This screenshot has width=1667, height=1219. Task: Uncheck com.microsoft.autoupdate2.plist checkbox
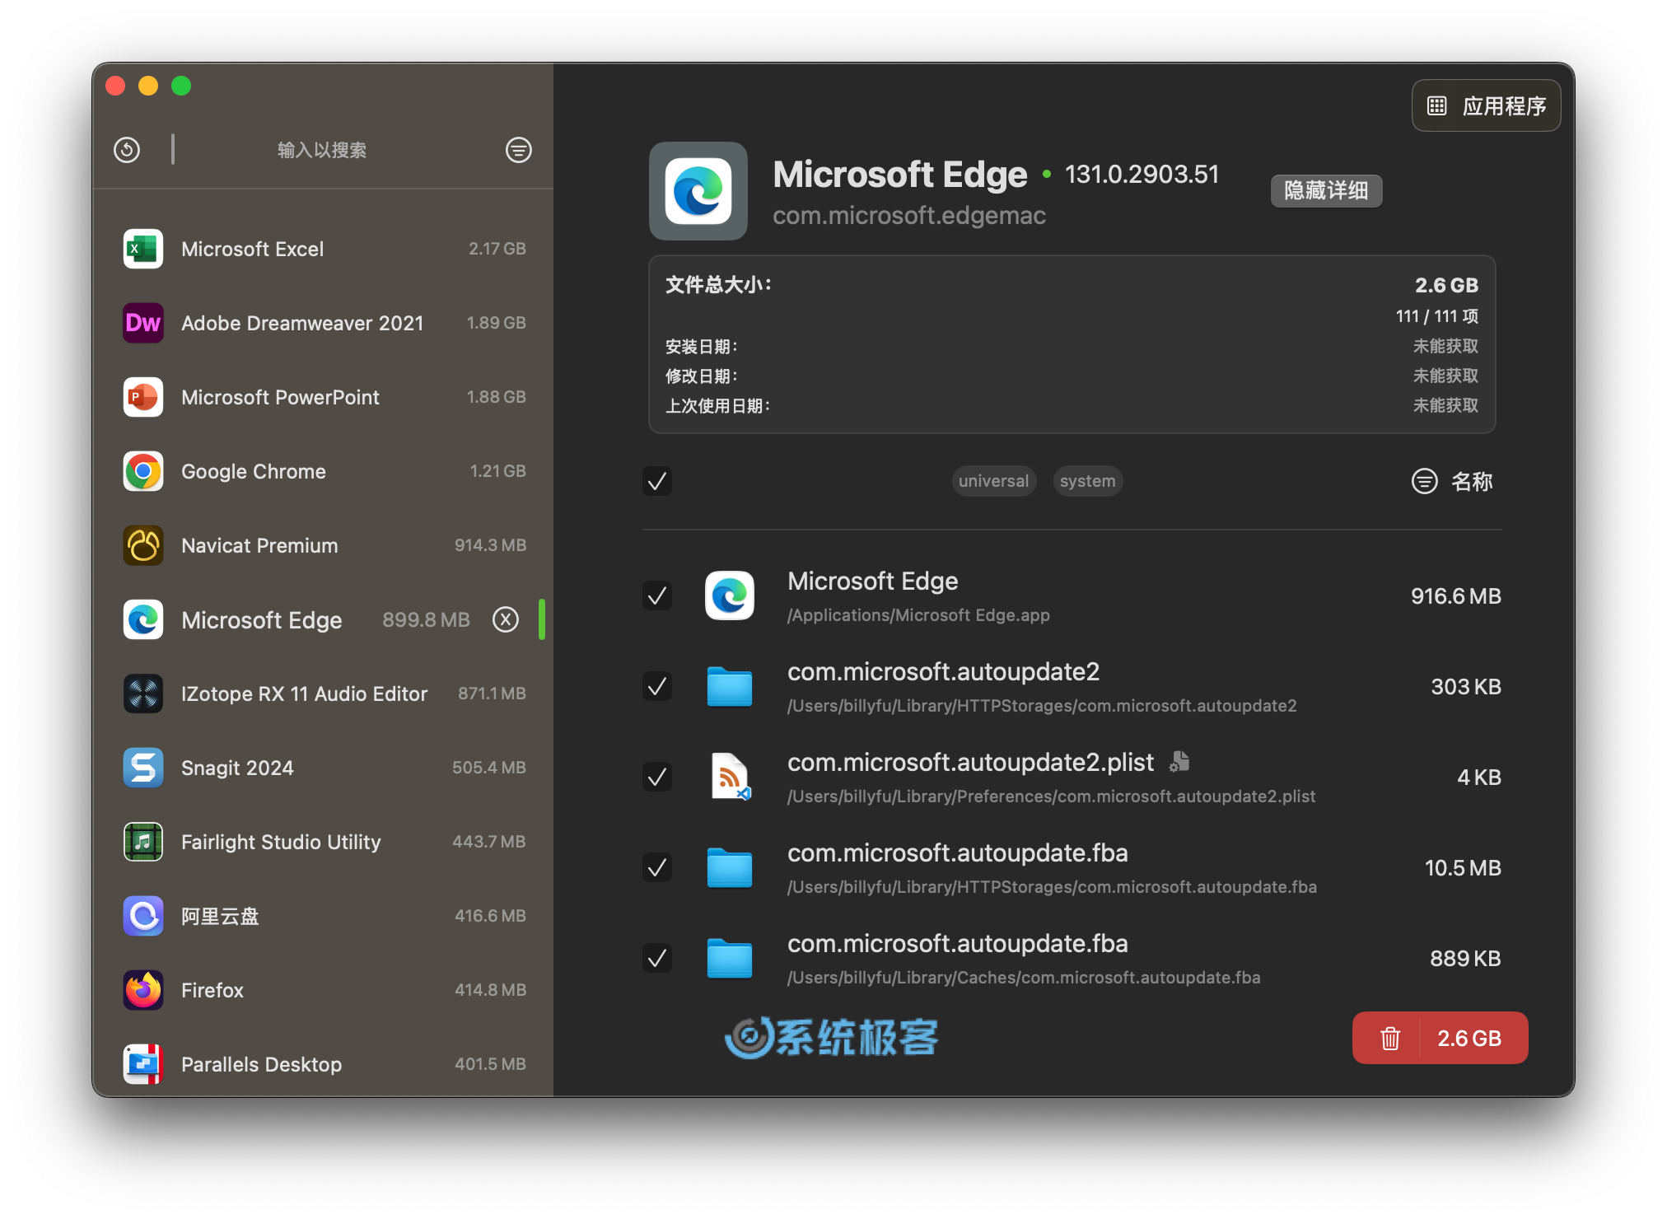coord(657,777)
